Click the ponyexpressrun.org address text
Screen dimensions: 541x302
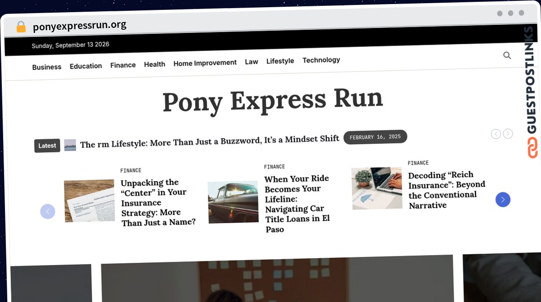click(x=79, y=26)
